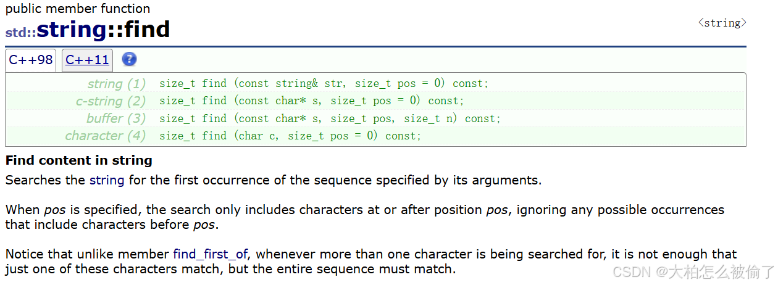
Task: Click the c-string const char* s prototype line
Action: click(311, 101)
